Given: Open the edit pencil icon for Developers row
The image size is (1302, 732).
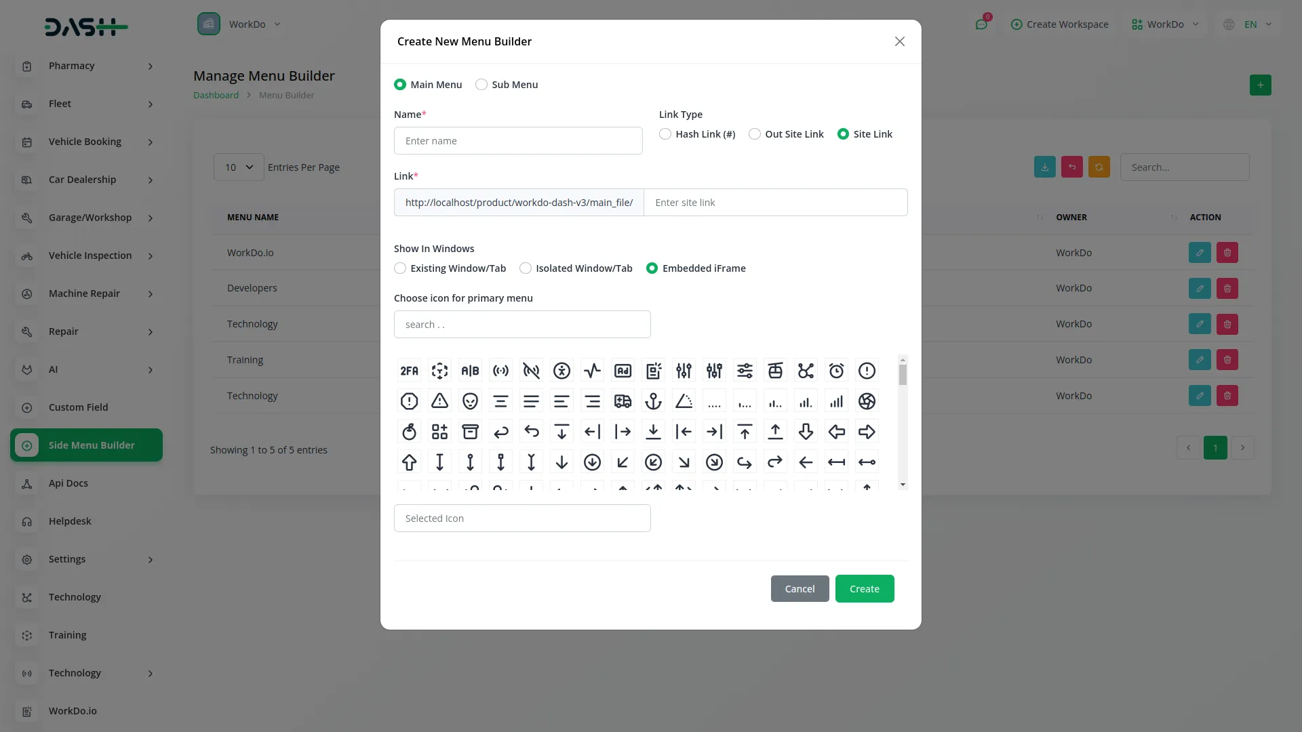Looking at the screenshot, I should click(x=1200, y=288).
